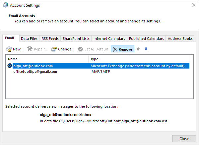Move account down with blue arrow

146,49
